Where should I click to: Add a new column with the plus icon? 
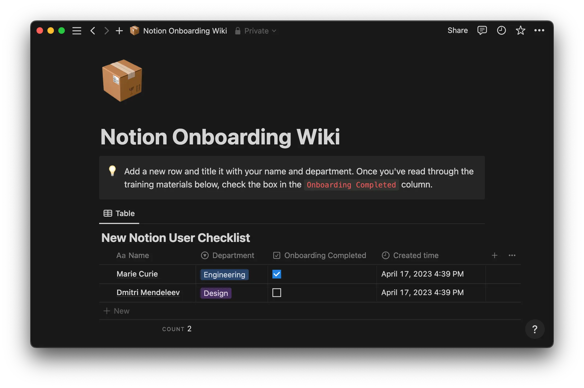pyautogui.click(x=495, y=255)
